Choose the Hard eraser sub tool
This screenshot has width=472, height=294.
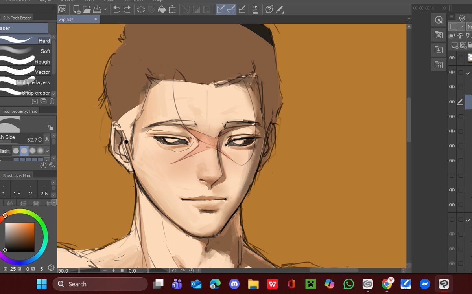pyautogui.click(x=26, y=40)
